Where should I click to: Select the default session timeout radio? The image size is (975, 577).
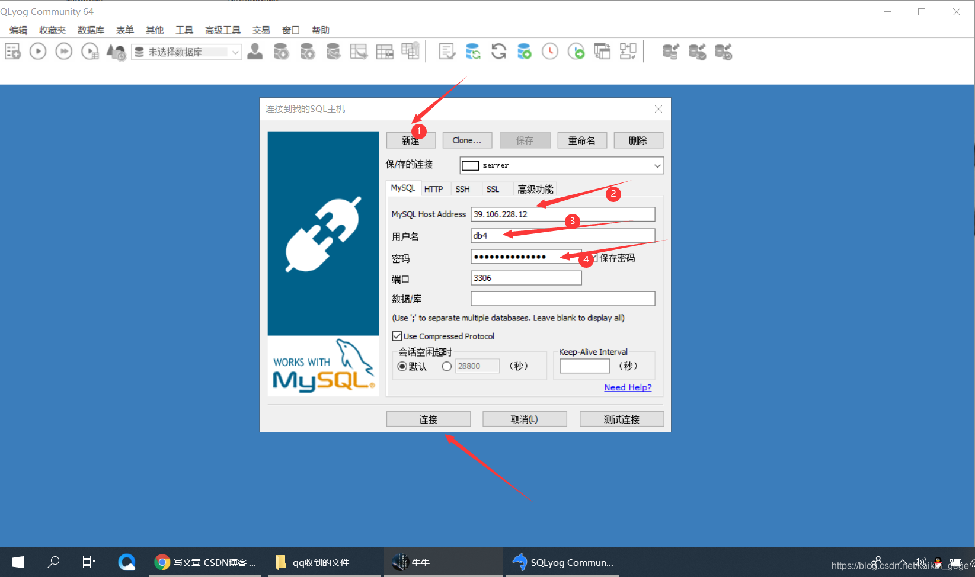pos(402,366)
